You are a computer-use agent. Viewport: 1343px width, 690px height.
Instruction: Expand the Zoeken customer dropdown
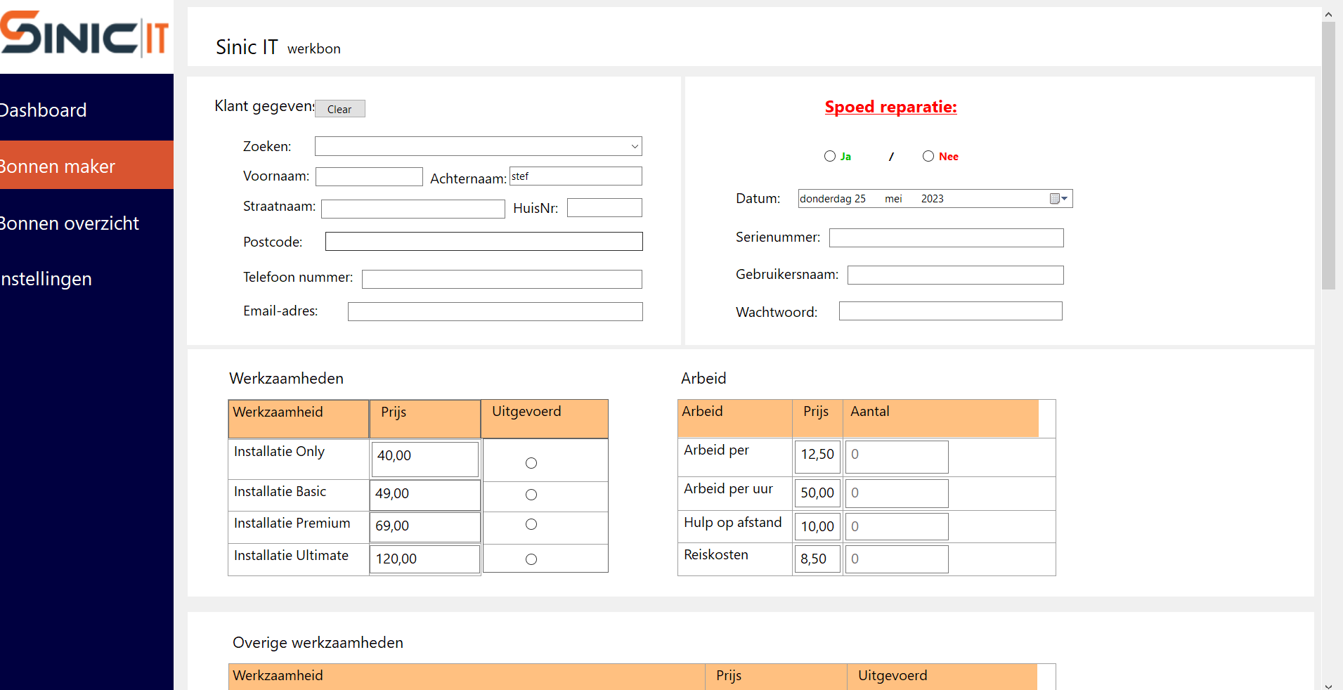click(x=634, y=146)
